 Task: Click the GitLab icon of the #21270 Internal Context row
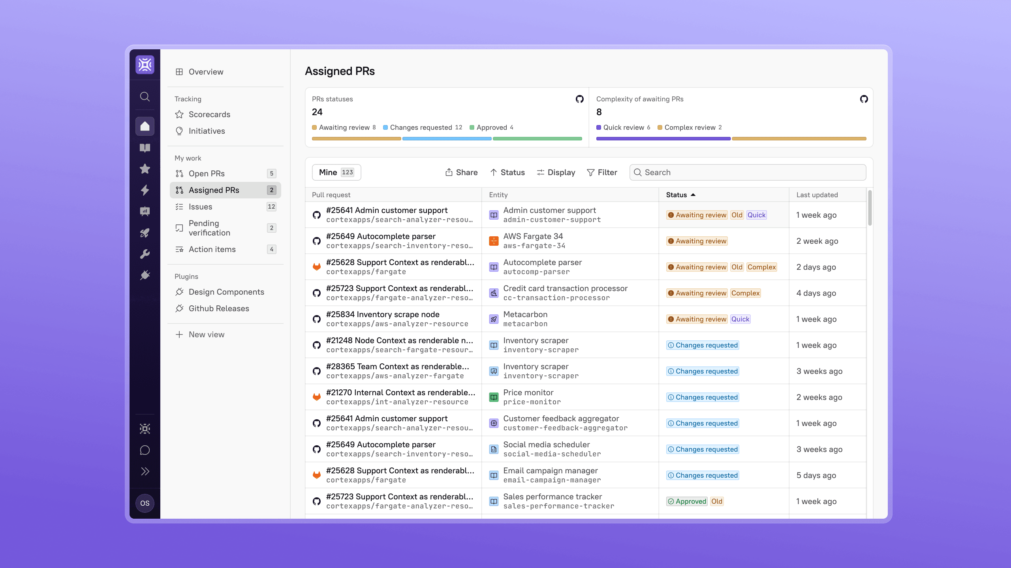pos(316,397)
